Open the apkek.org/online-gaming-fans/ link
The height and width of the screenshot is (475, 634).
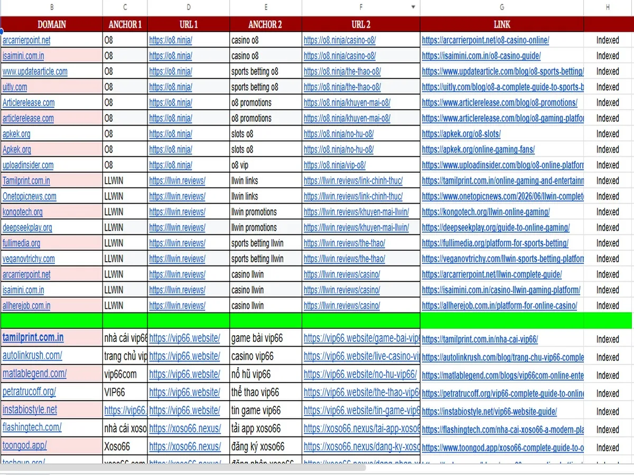click(x=478, y=150)
